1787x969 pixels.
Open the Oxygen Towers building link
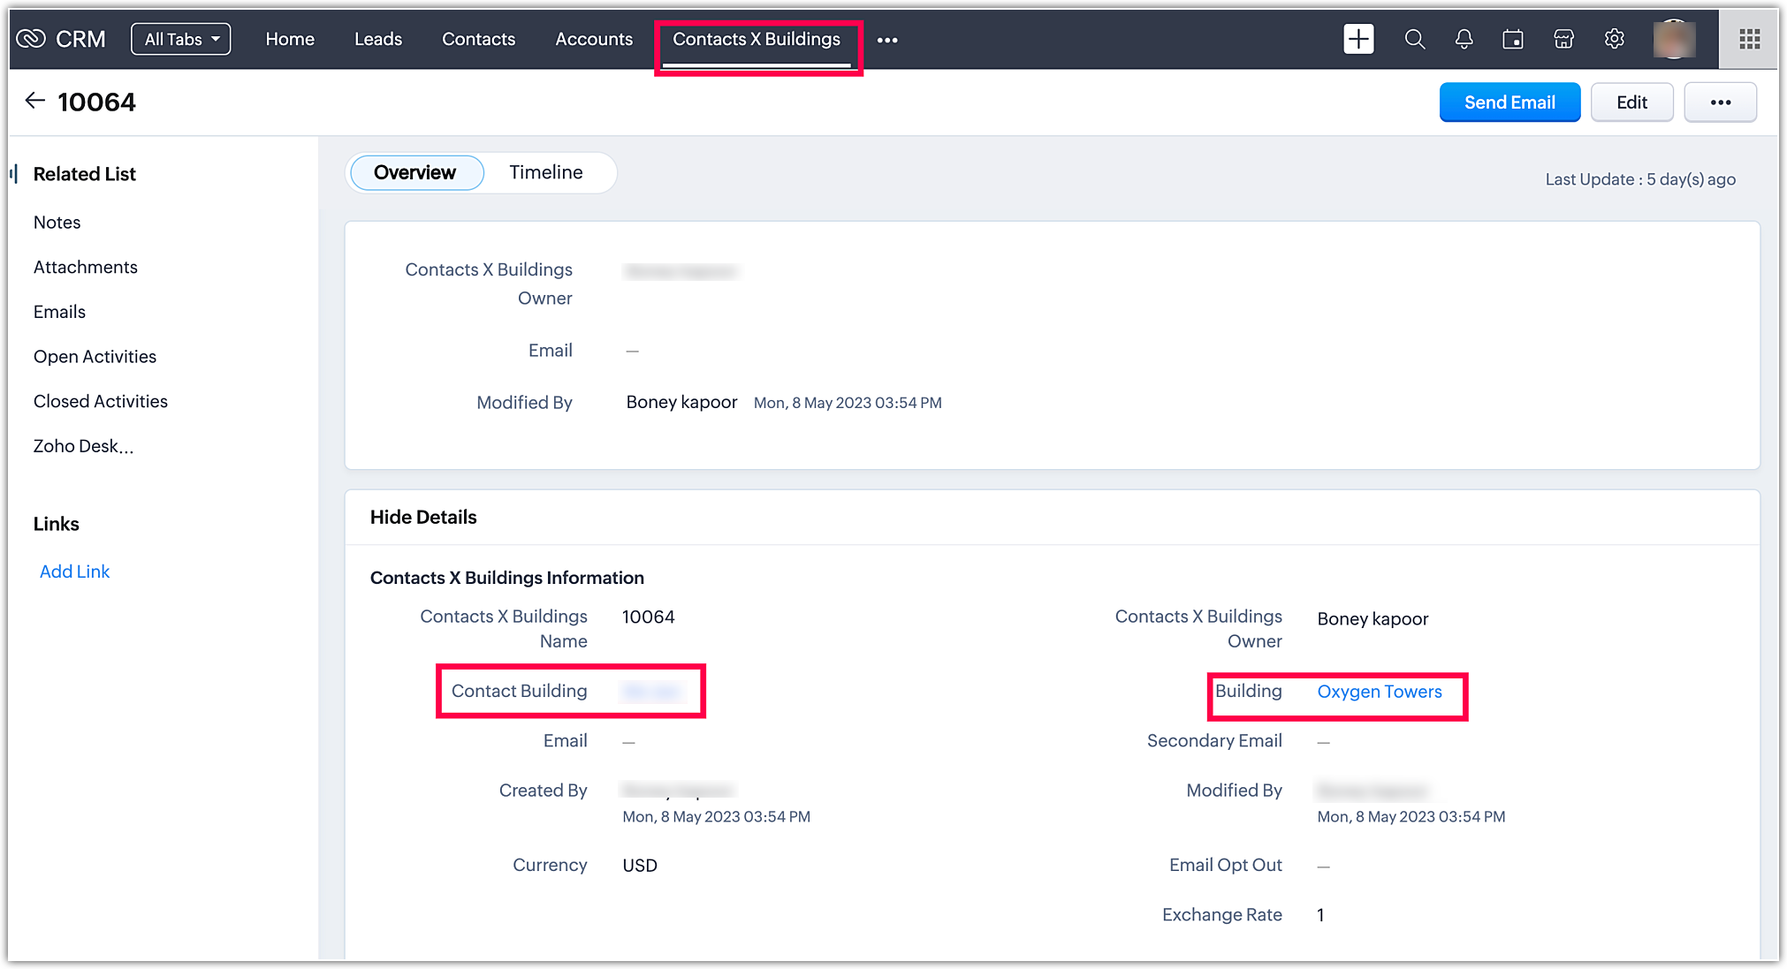click(x=1379, y=692)
